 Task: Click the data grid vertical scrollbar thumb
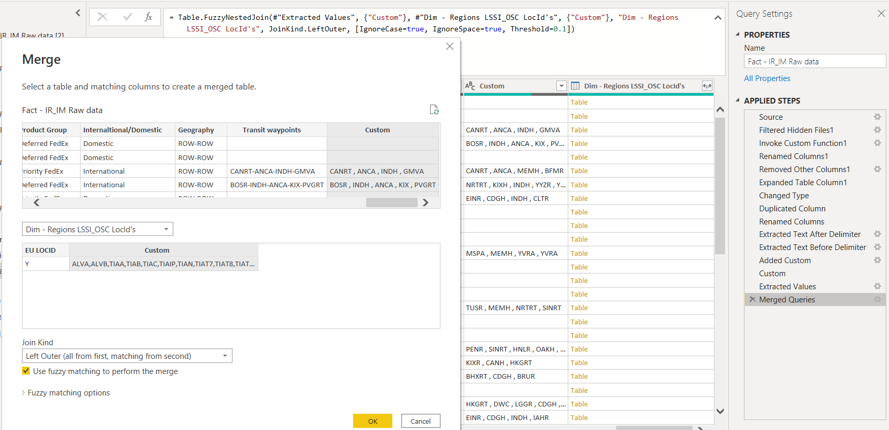720,186
